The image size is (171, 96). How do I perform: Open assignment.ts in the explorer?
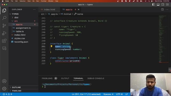coord(24,28)
